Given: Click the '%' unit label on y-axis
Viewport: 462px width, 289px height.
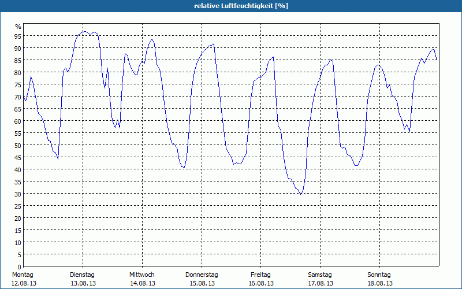Looking at the screenshot, I should (x=18, y=27).
